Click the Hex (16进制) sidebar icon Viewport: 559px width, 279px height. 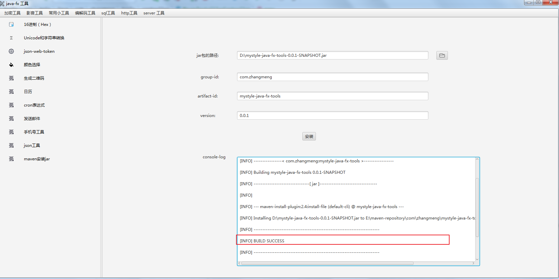(x=11, y=25)
